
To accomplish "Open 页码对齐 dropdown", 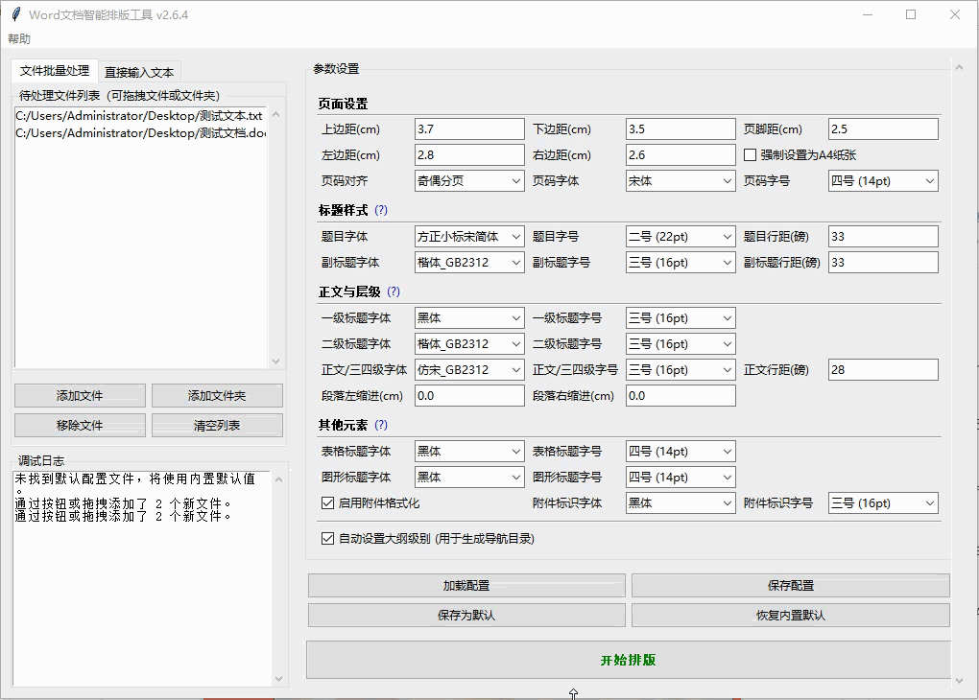I will click(469, 181).
